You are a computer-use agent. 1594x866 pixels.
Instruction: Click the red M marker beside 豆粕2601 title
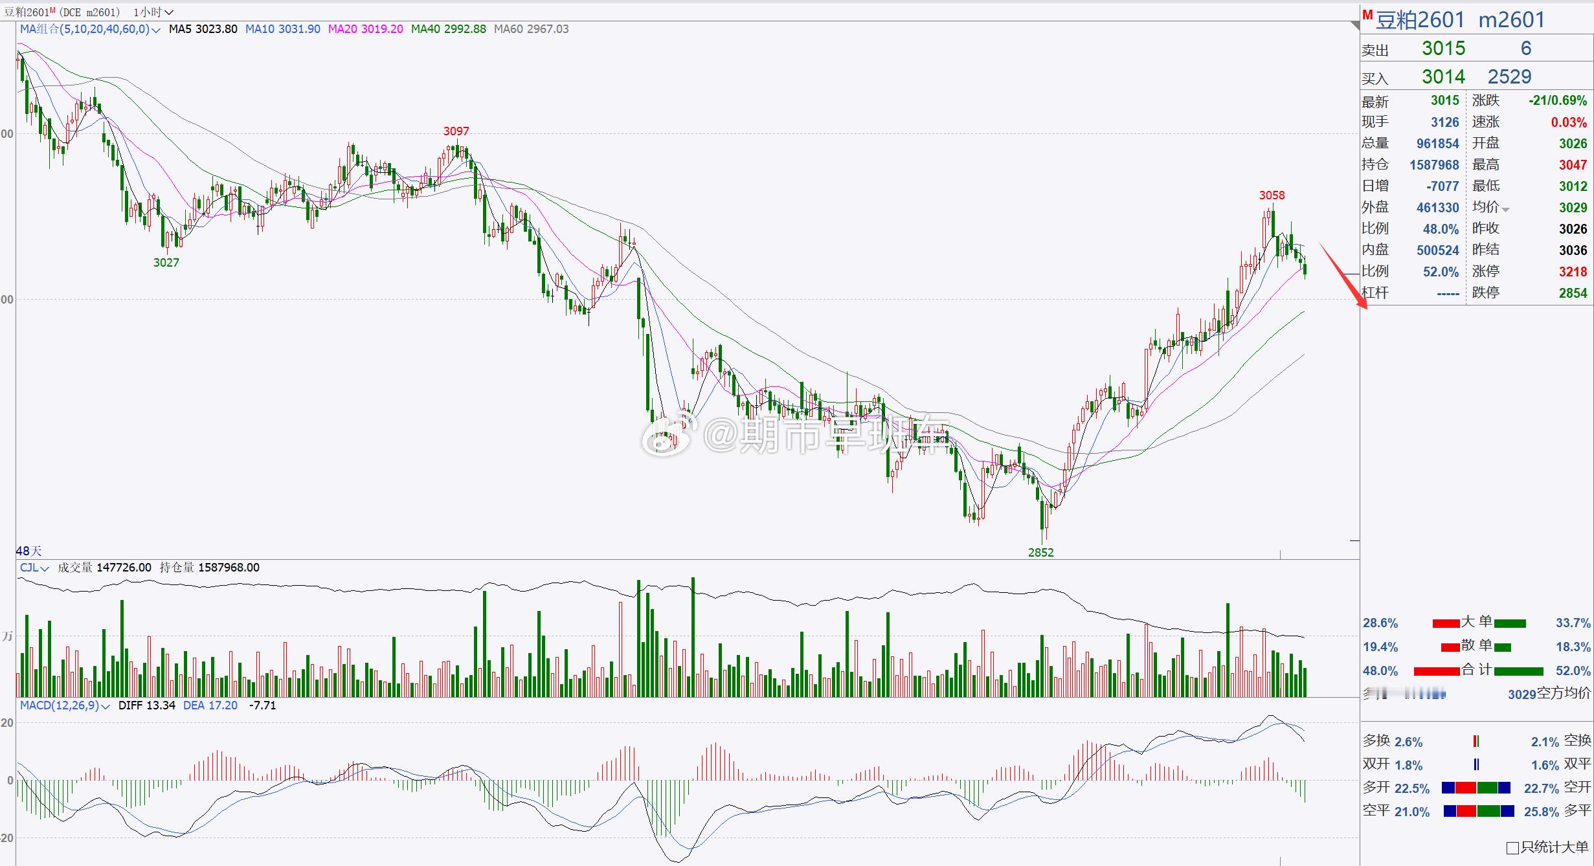tap(1367, 15)
